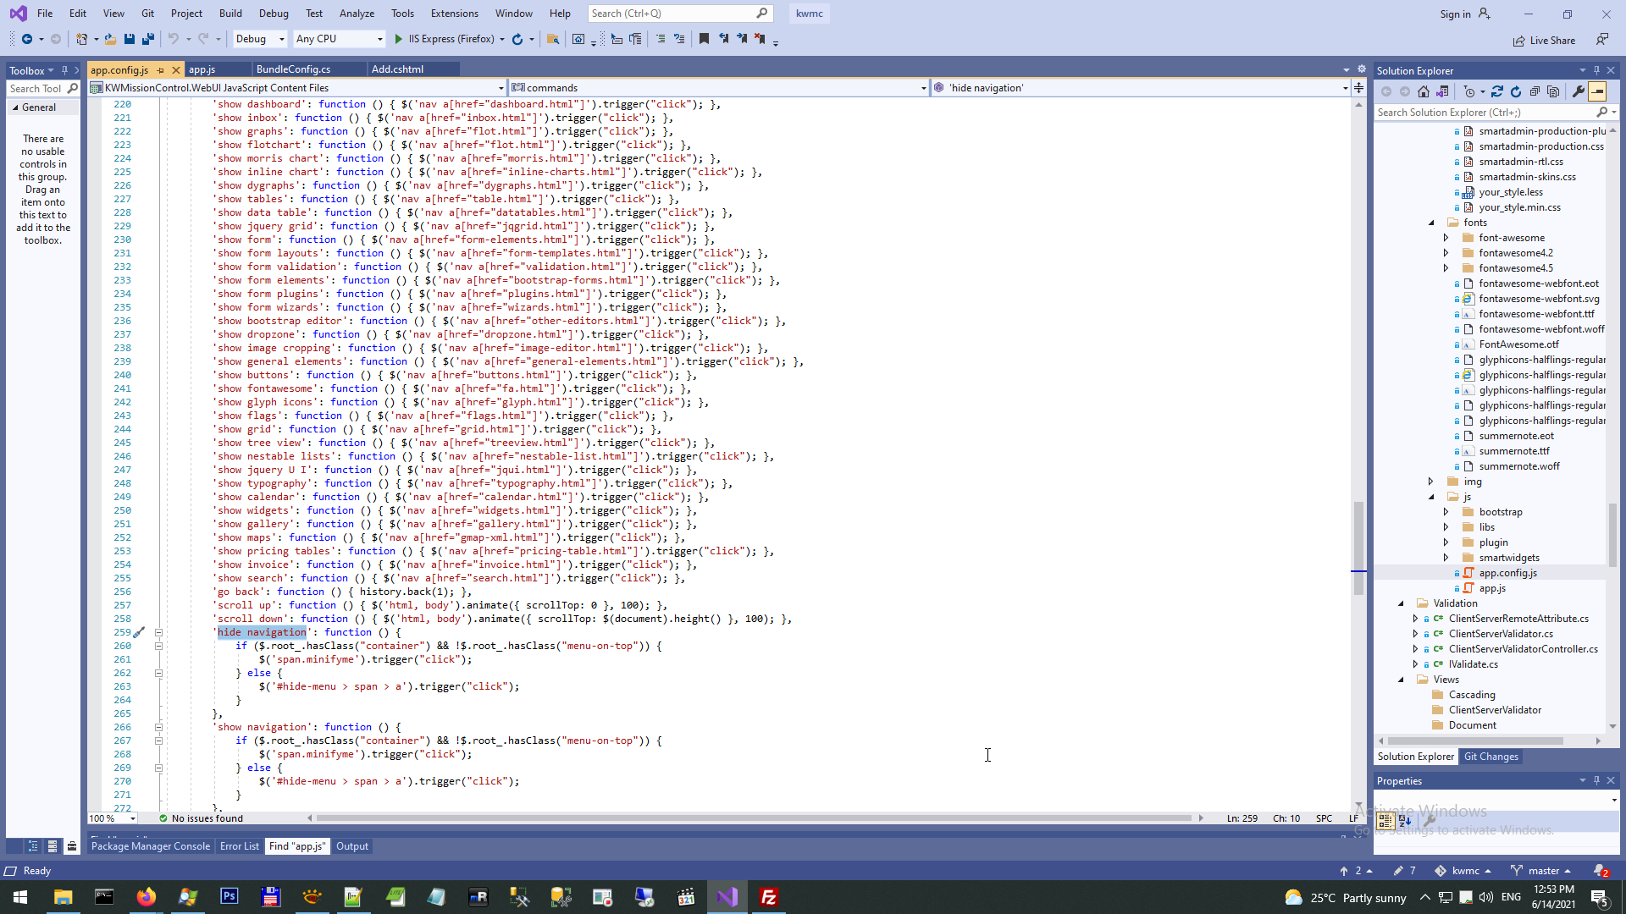Collapse code fold at line 266

[158, 727]
